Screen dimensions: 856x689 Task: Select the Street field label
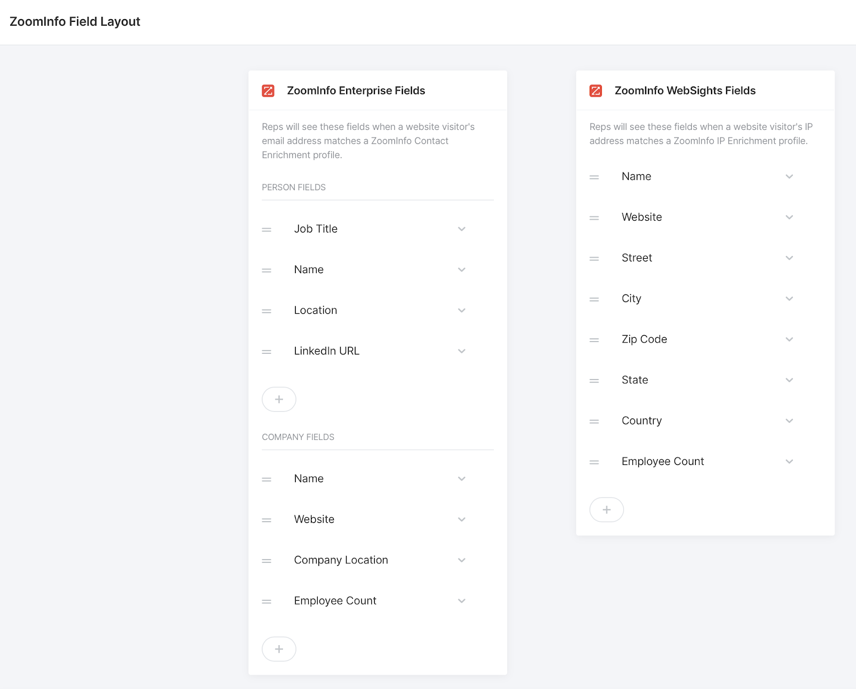[637, 258]
